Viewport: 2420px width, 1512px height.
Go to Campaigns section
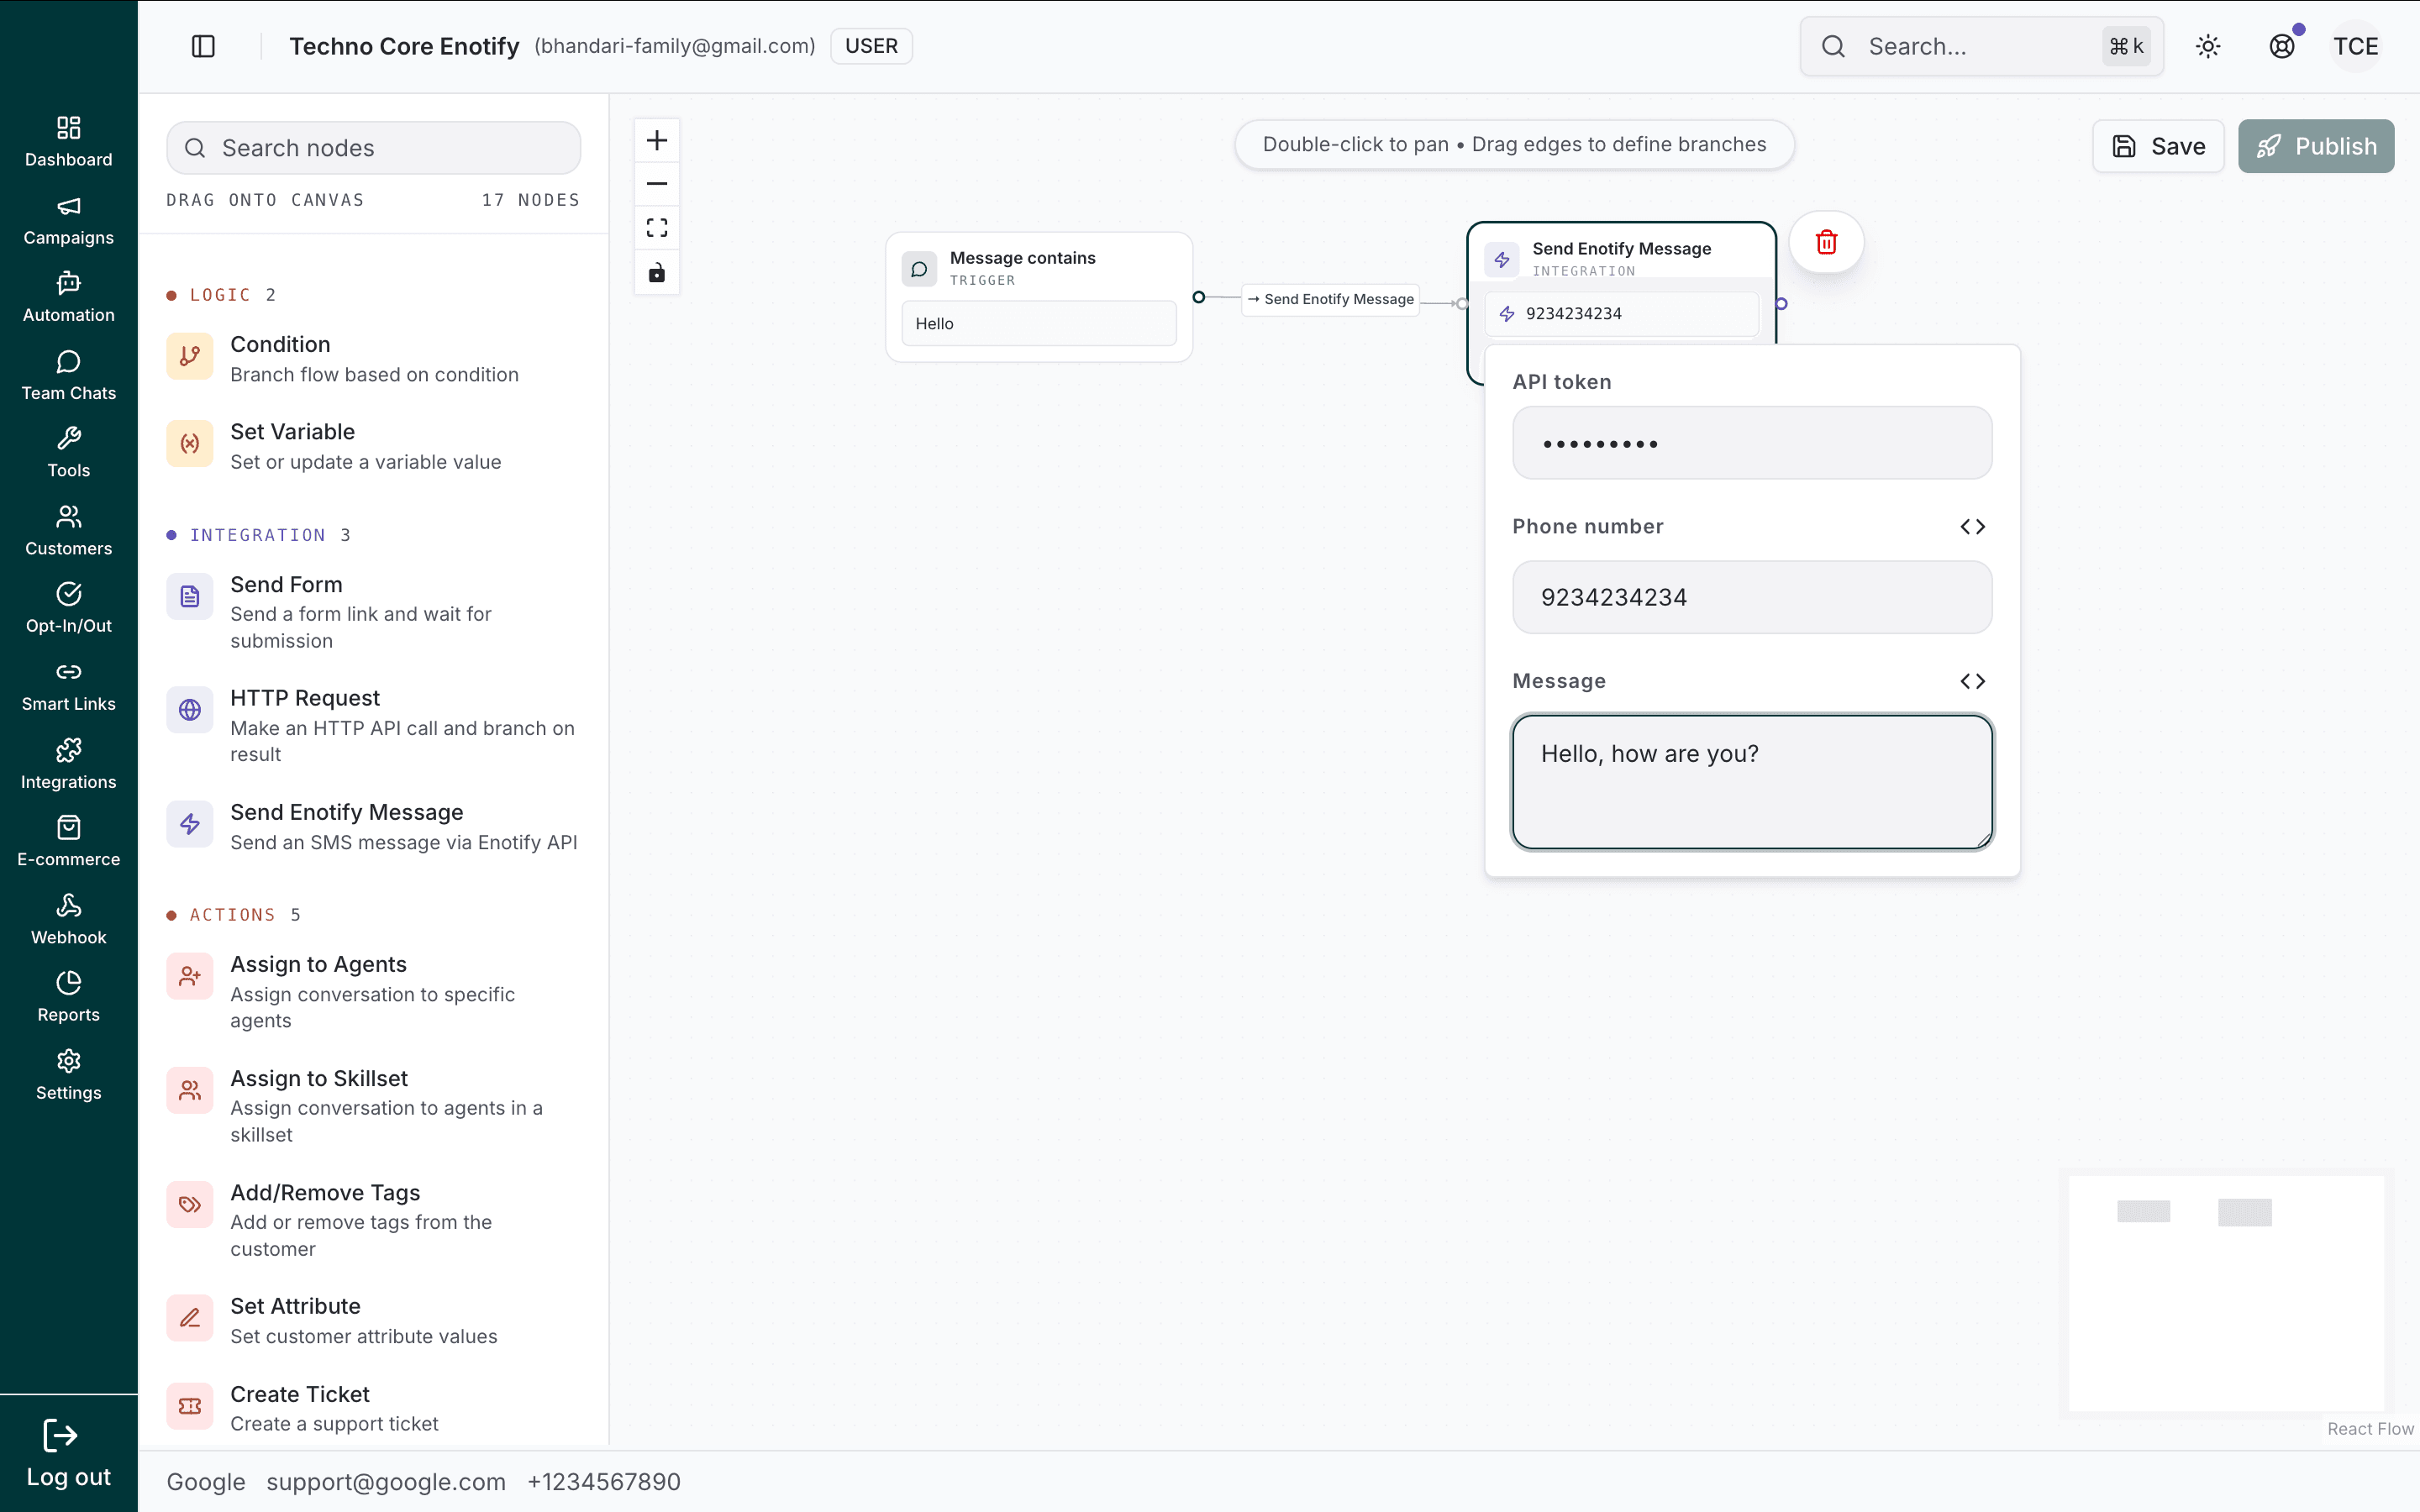69,220
